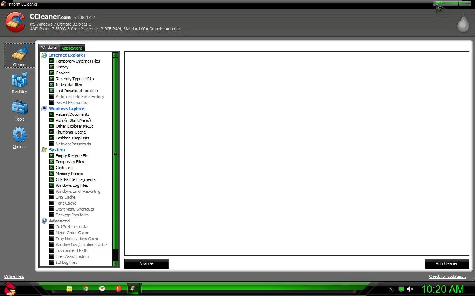
Task: Enable Window Size/Location Cache cleaning
Action: pos(52,245)
